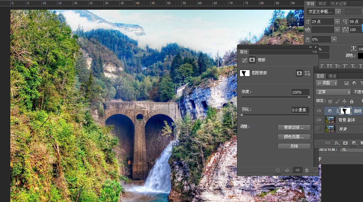This screenshot has height=202, width=363.
Task: Select the 曲线 layer mask thumbnail
Action: [346, 111]
